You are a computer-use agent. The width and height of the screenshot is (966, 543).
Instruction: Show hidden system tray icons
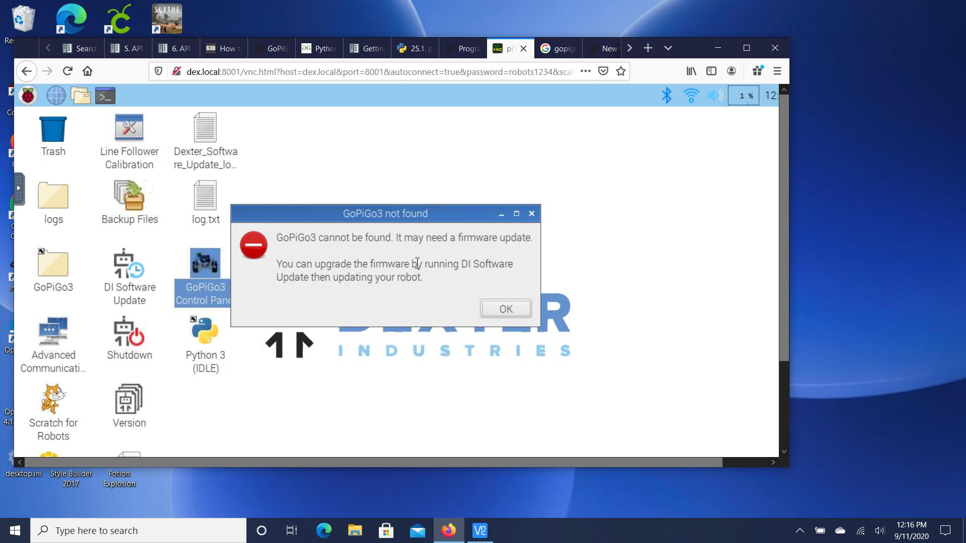(x=799, y=530)
